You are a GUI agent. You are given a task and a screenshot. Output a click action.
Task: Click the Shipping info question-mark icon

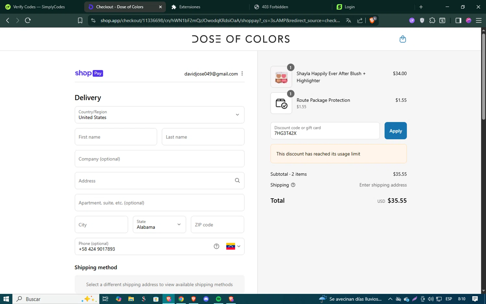click(293, 185)
